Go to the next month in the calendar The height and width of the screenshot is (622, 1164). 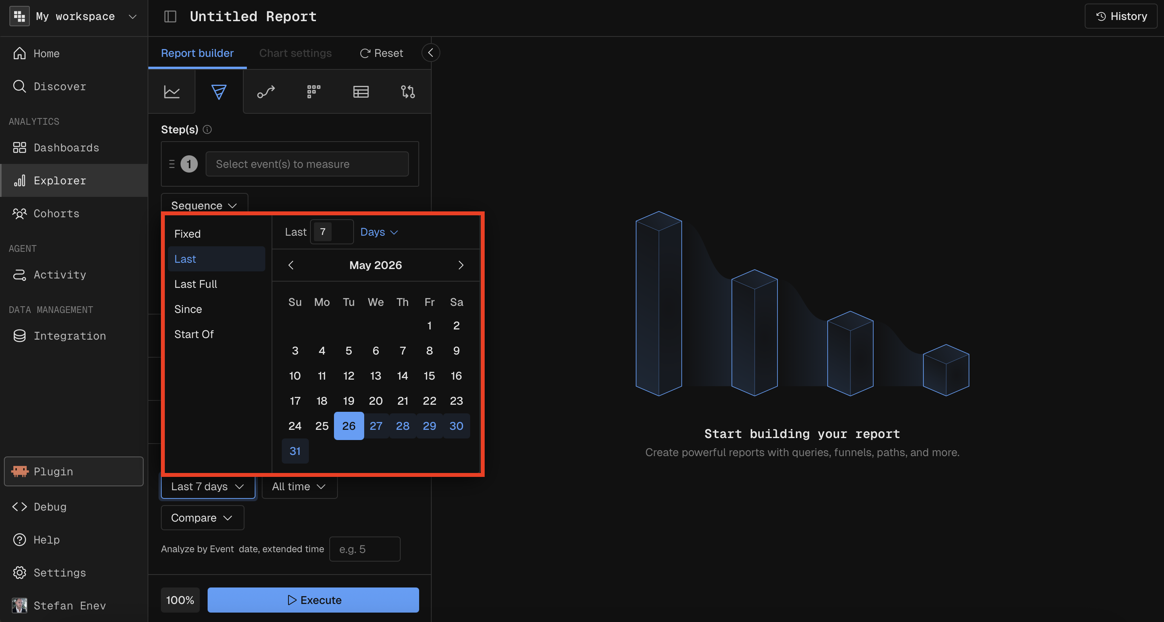[461, 265]
